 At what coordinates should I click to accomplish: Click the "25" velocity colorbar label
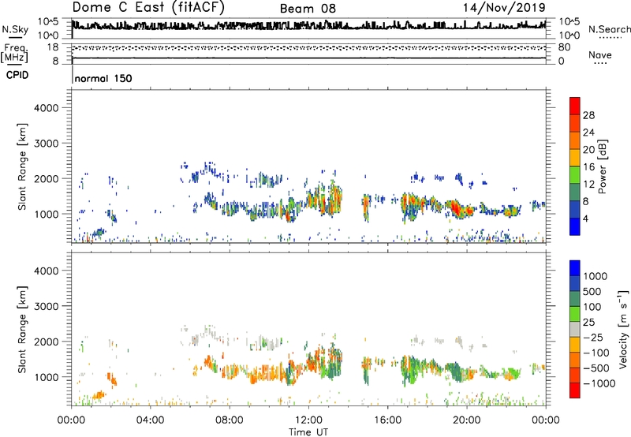588,322
